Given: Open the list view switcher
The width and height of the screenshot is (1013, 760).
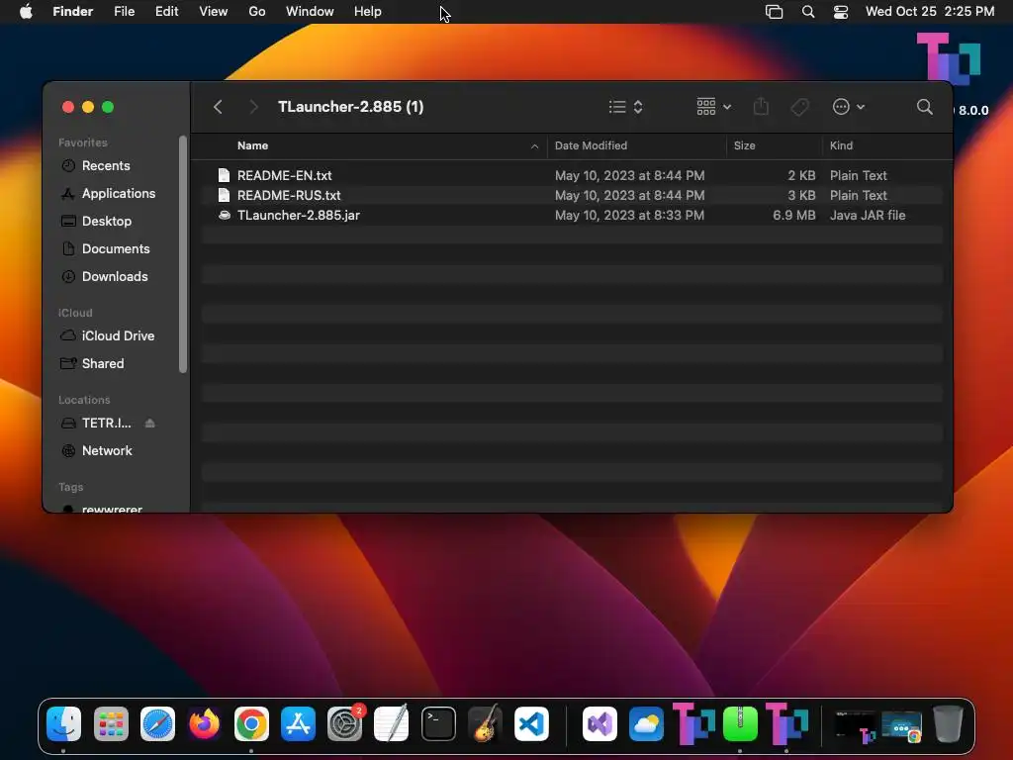Looking at the screenshot, I should click(625, 107).
